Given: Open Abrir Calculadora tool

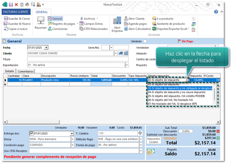Looking at the screenshot, I should point(137,29).
